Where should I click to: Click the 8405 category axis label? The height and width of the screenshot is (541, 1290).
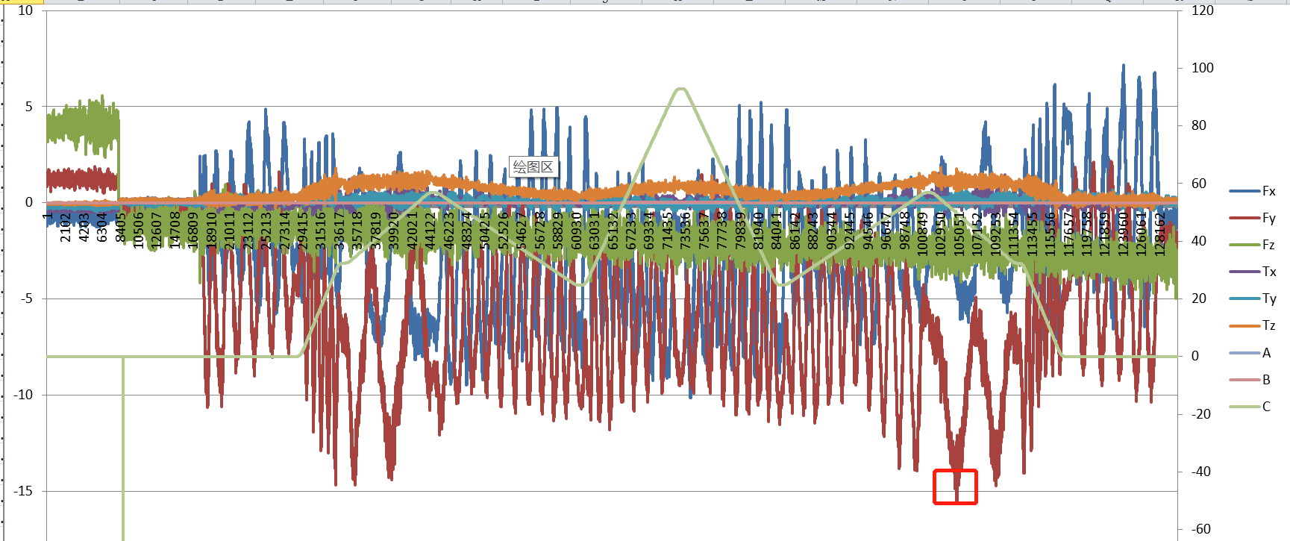coord(121,228)
